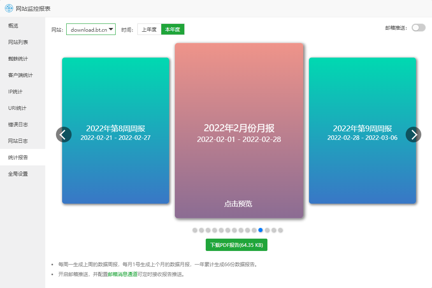Click the note mentioning 一年累计生成66份数据报告
432x288 pixels.
coord(158,264)
